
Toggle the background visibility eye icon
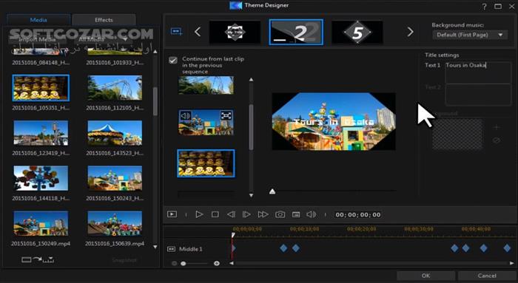click(x=497, y=140)
